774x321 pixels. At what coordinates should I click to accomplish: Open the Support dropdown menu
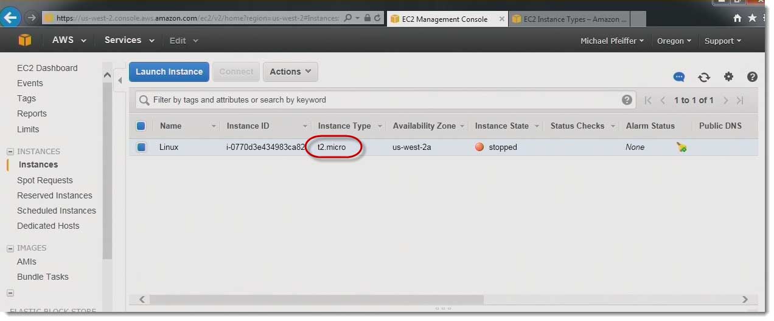(723, 41)
